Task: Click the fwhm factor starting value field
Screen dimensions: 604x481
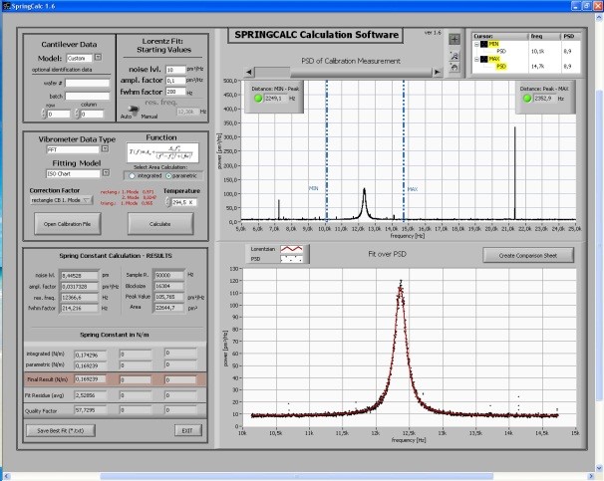Action: tap(175, 92)
